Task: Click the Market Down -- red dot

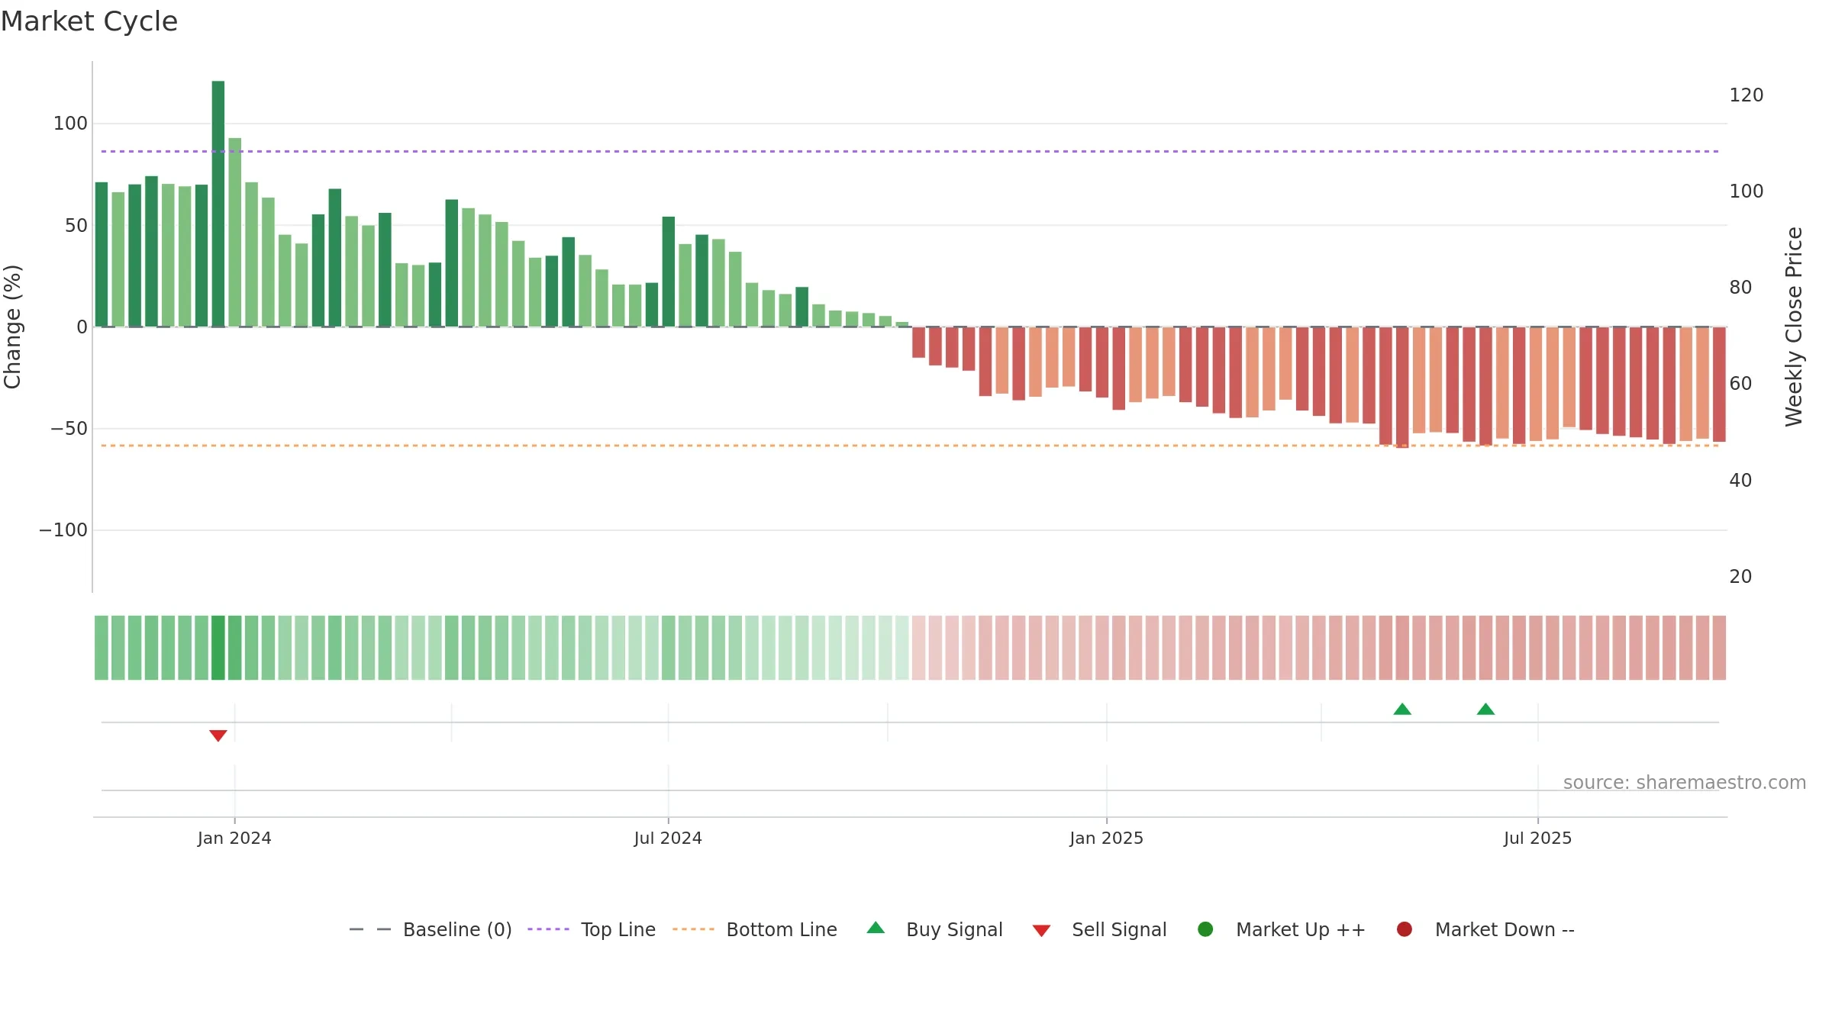Action: coord(1404,929)
